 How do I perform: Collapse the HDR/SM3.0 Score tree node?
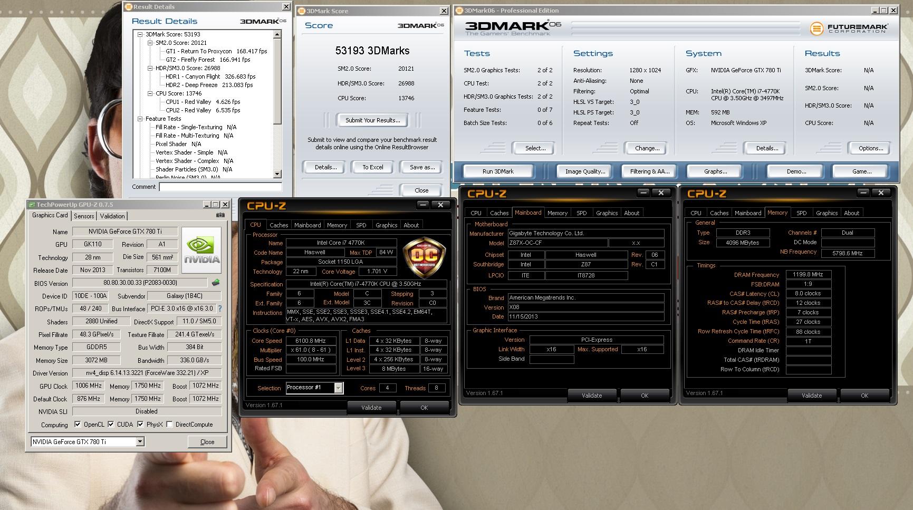[150, 68]
